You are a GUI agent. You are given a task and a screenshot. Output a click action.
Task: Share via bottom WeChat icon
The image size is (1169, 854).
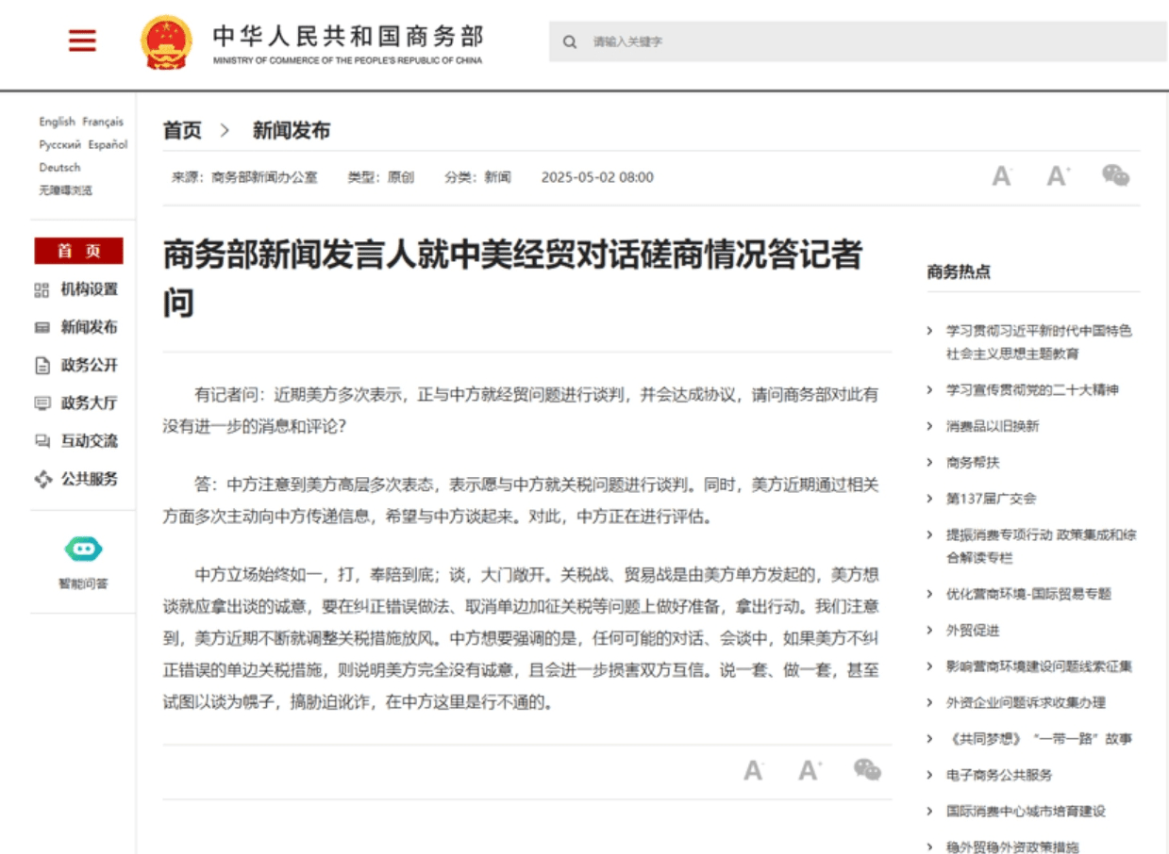[x=867, y=769]
